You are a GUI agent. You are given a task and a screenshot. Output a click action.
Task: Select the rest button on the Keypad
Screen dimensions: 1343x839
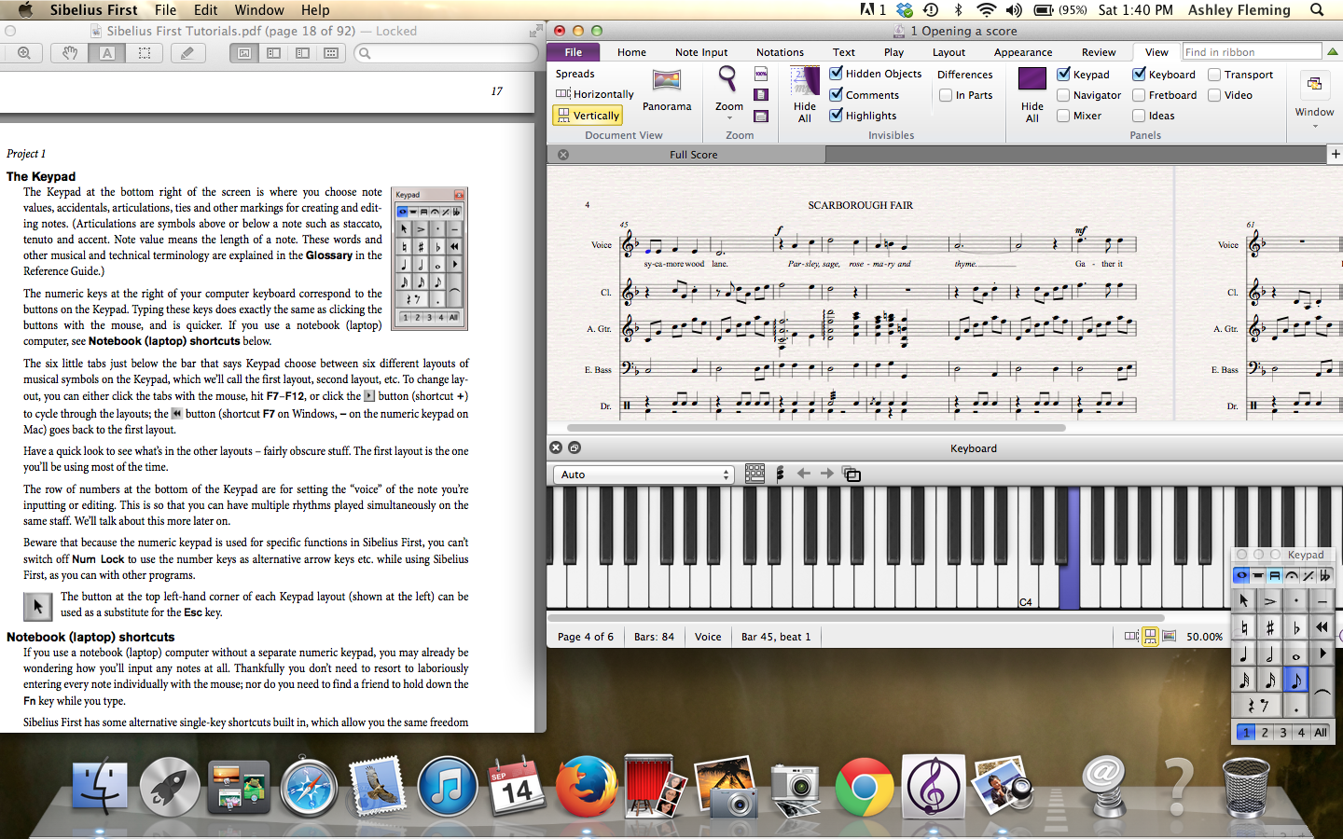pyautogui.click(x=1256, y=706)
